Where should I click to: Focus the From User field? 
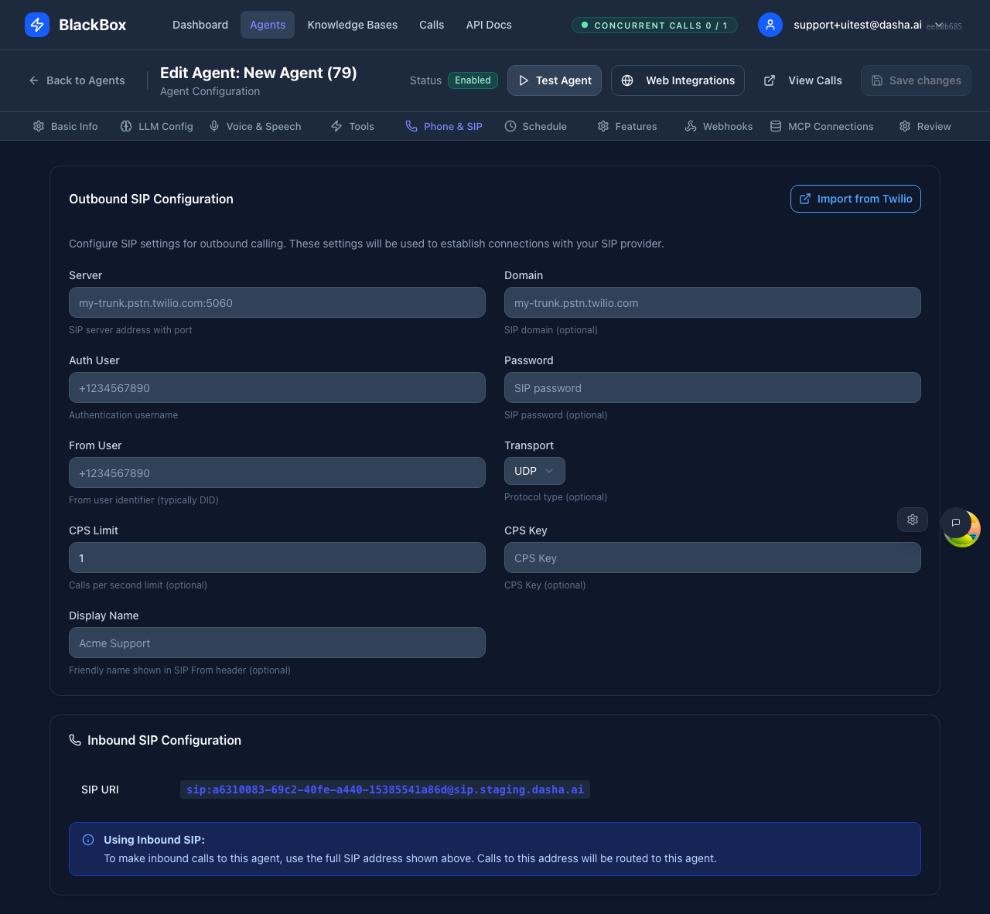(x=277, y=472)
